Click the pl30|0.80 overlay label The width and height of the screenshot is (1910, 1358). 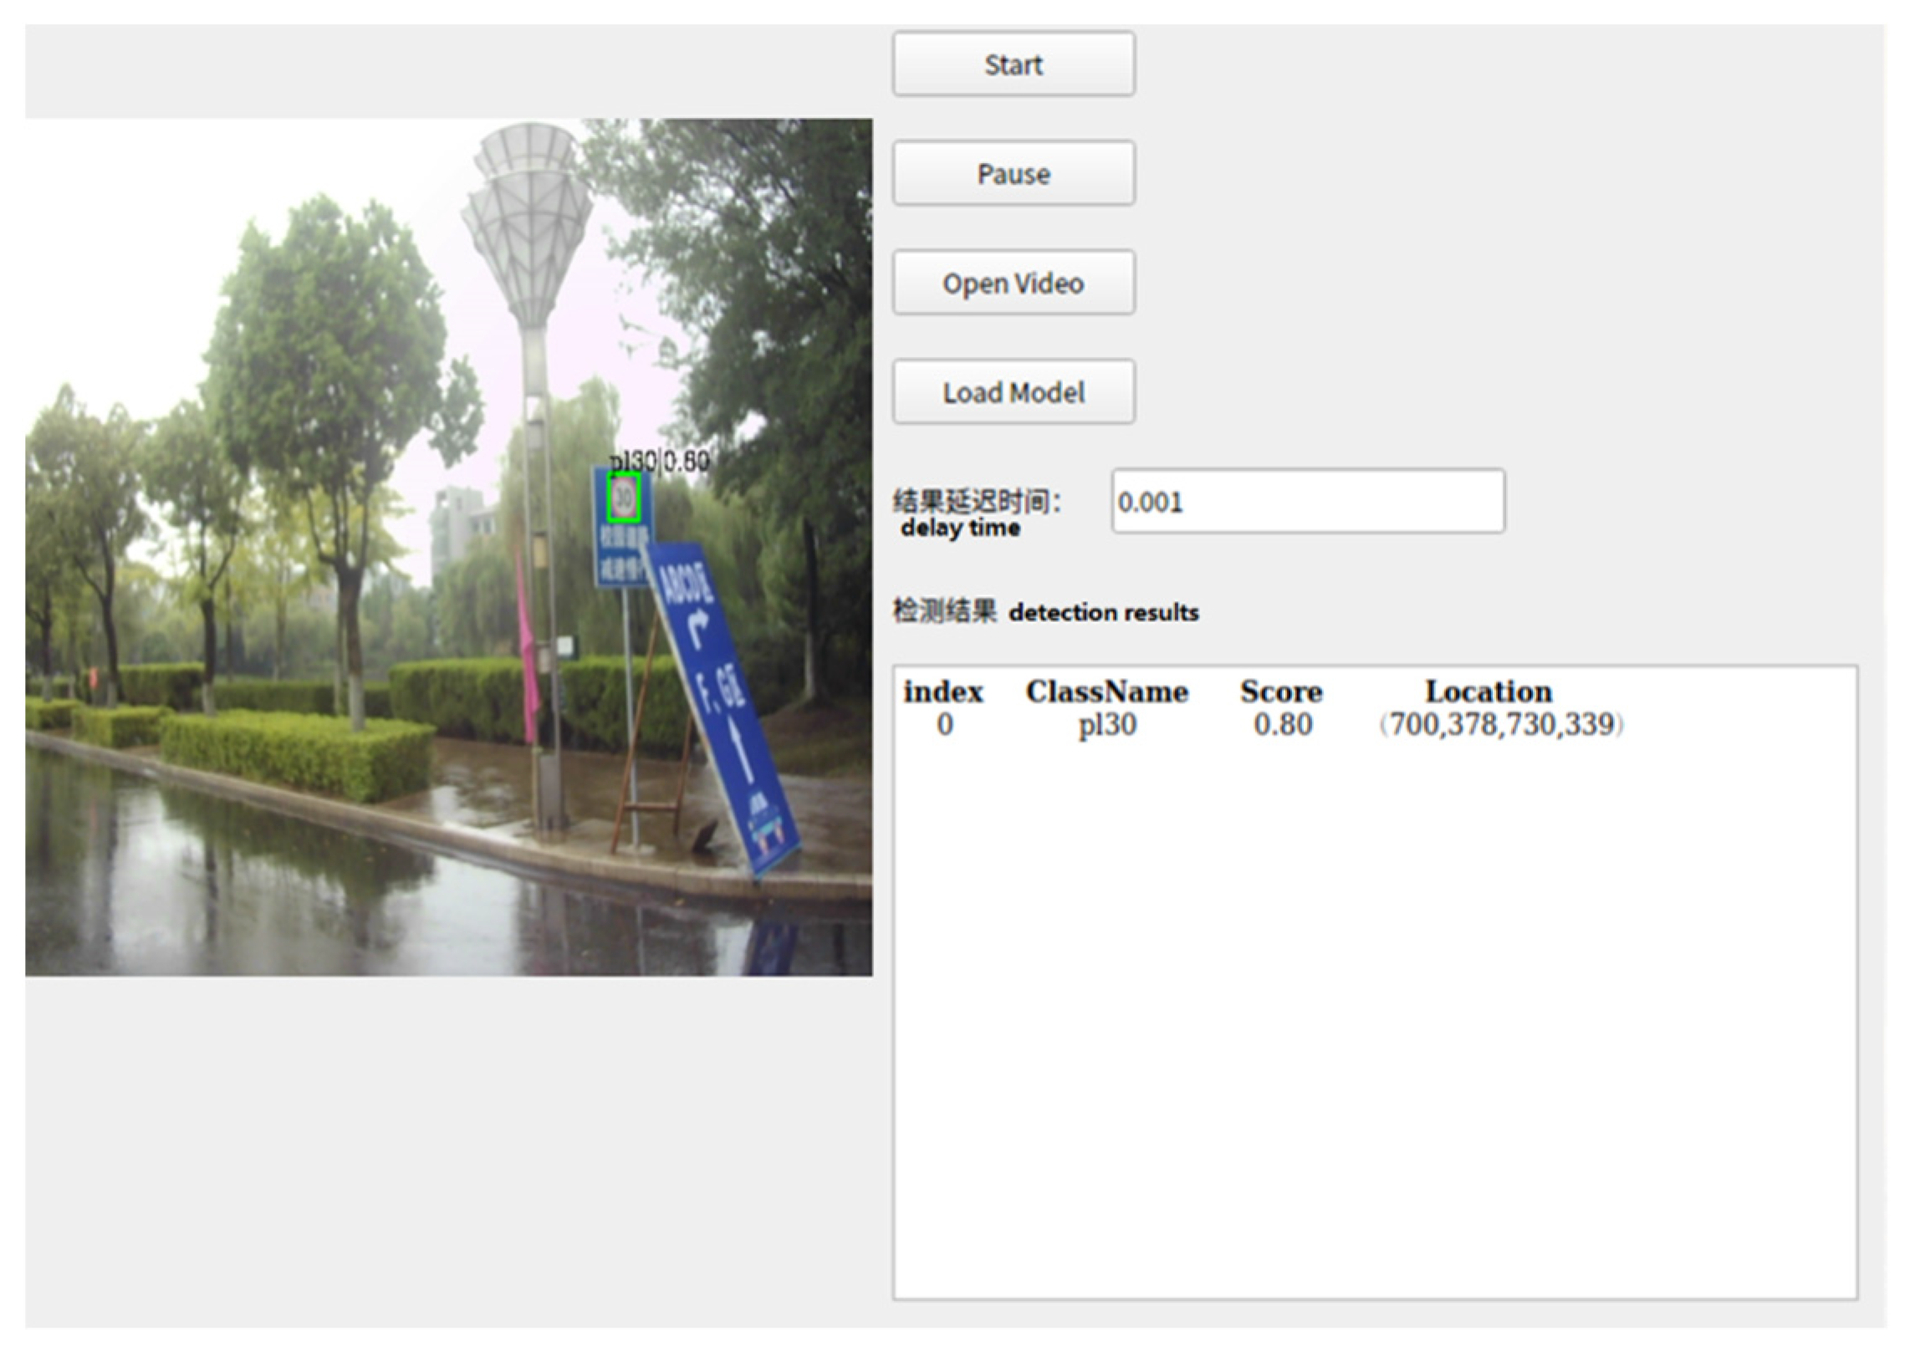tap(659, 461)
